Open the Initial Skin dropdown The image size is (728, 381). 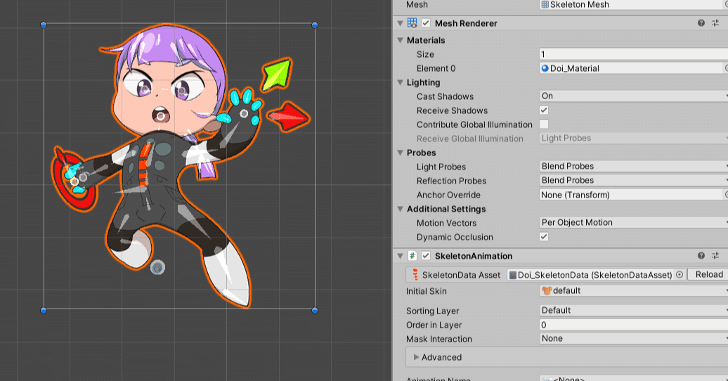633,290
